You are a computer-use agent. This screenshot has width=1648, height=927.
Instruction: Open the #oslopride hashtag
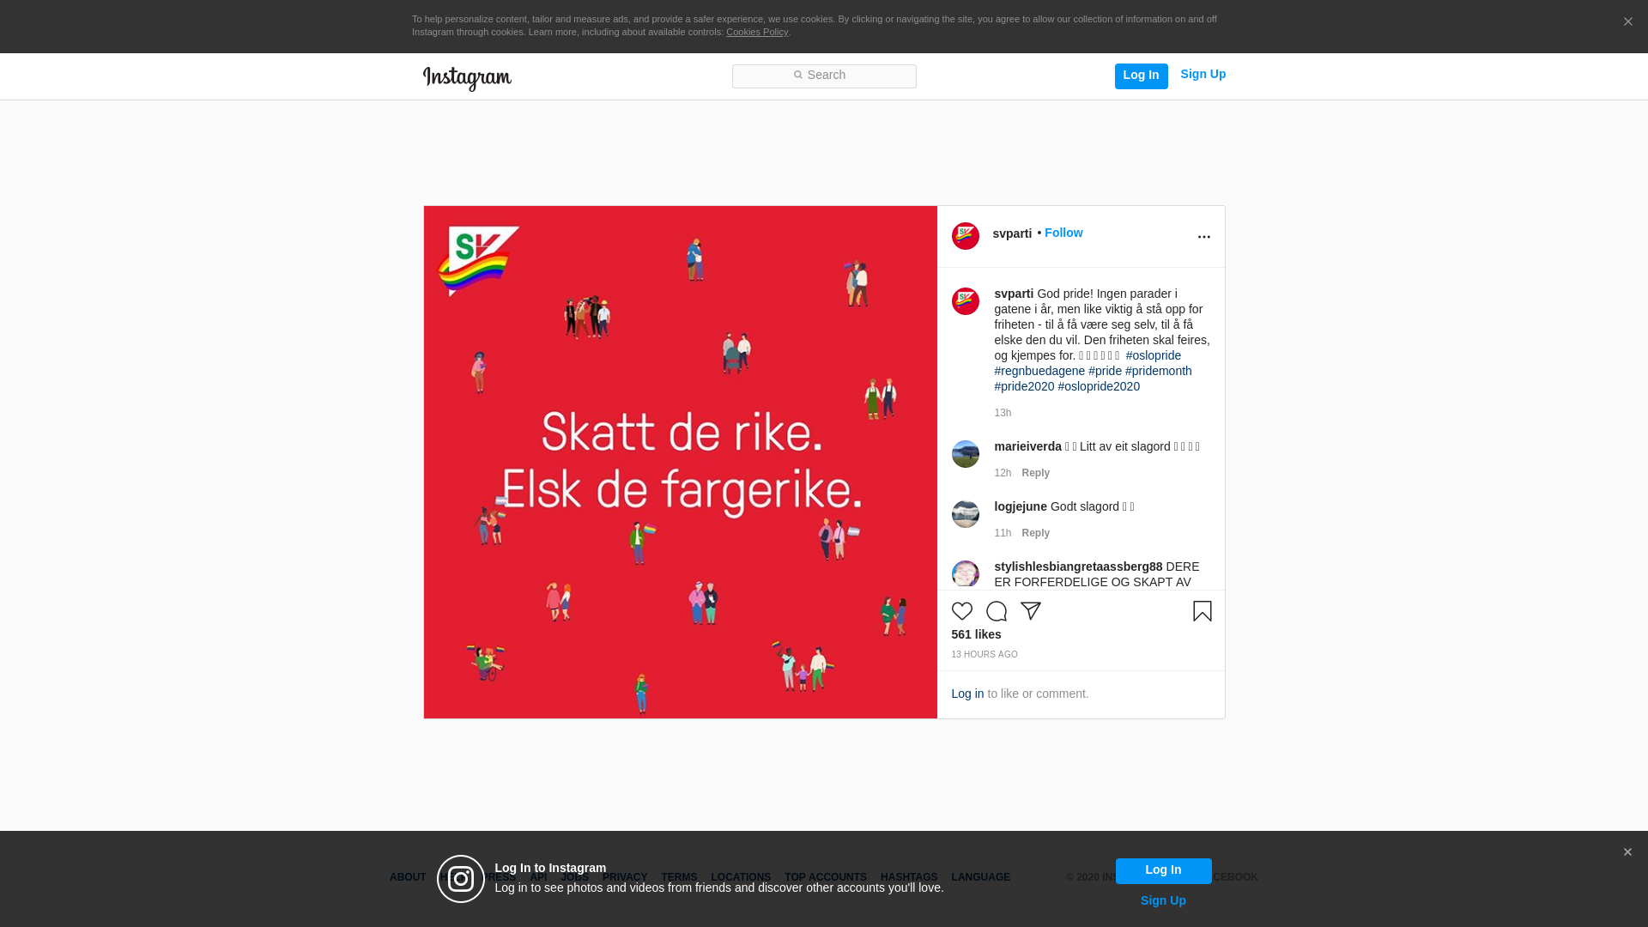(1153, 355)
